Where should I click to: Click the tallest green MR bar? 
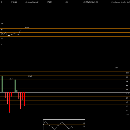pyautogui.click(x=2, y=84)
